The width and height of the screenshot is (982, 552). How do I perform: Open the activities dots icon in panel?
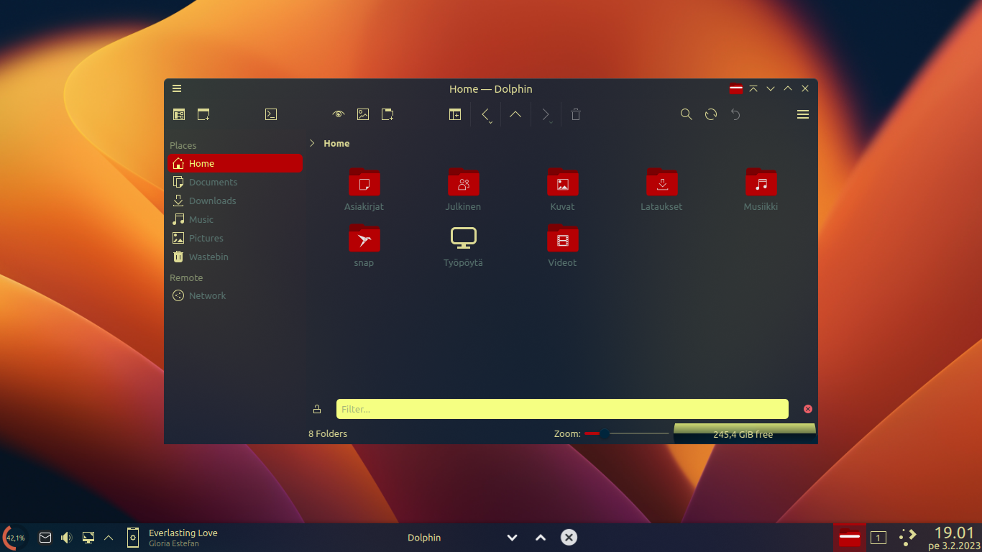[x=908, y=537]
